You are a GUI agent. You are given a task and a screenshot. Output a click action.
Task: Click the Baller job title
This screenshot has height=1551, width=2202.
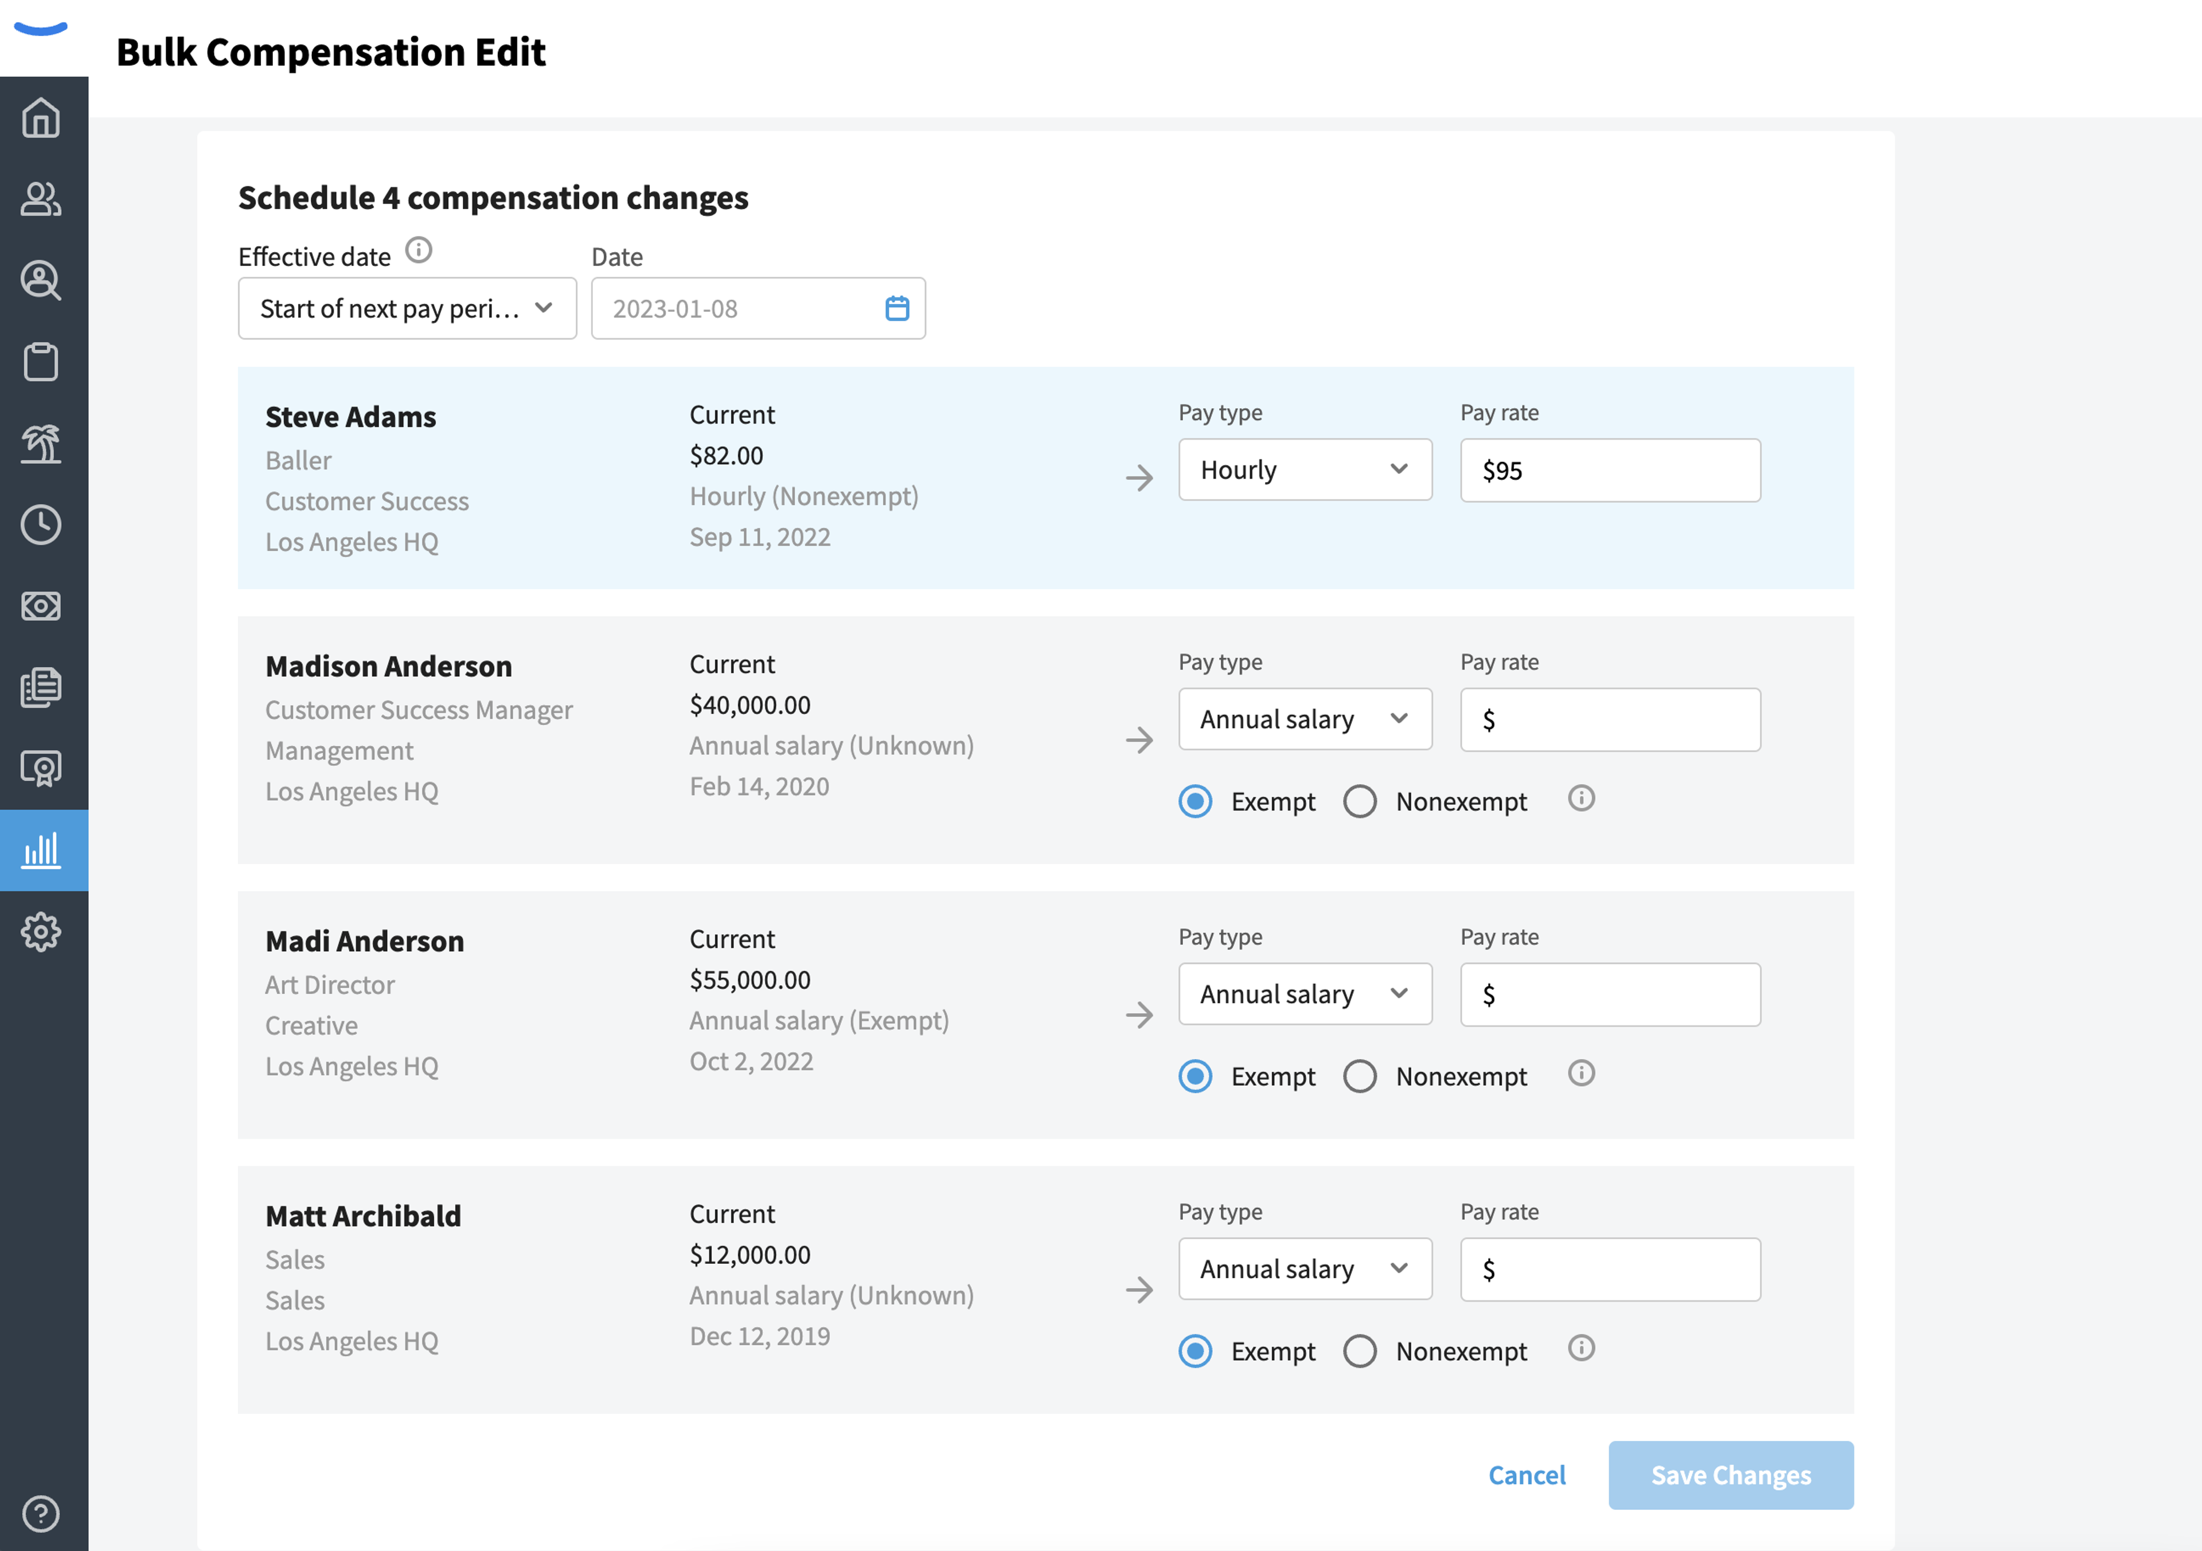(298, 461)
